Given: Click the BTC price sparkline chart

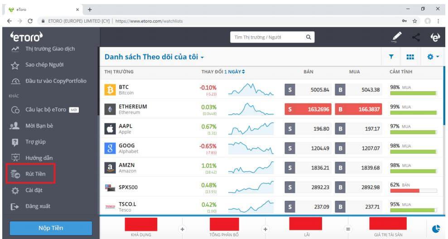Looking at the screenshot, I should coord(251,89).
